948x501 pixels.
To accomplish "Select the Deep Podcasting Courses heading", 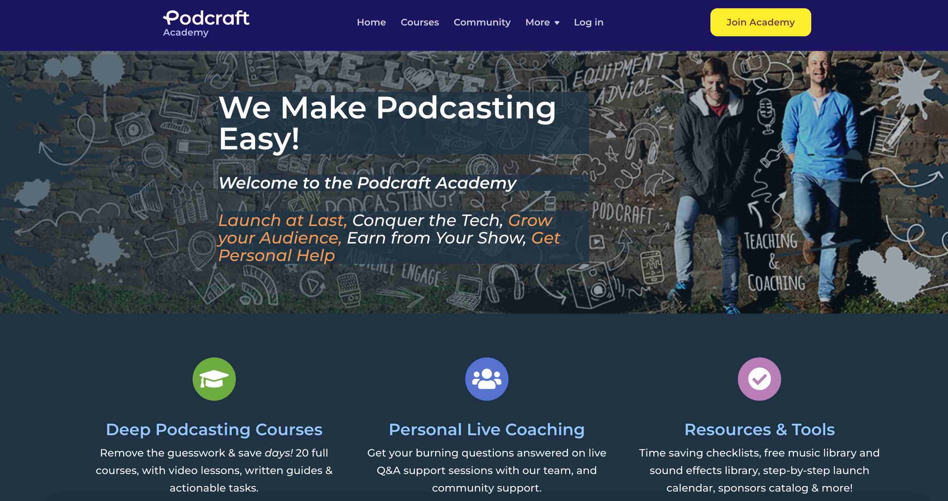I will 214,429.
